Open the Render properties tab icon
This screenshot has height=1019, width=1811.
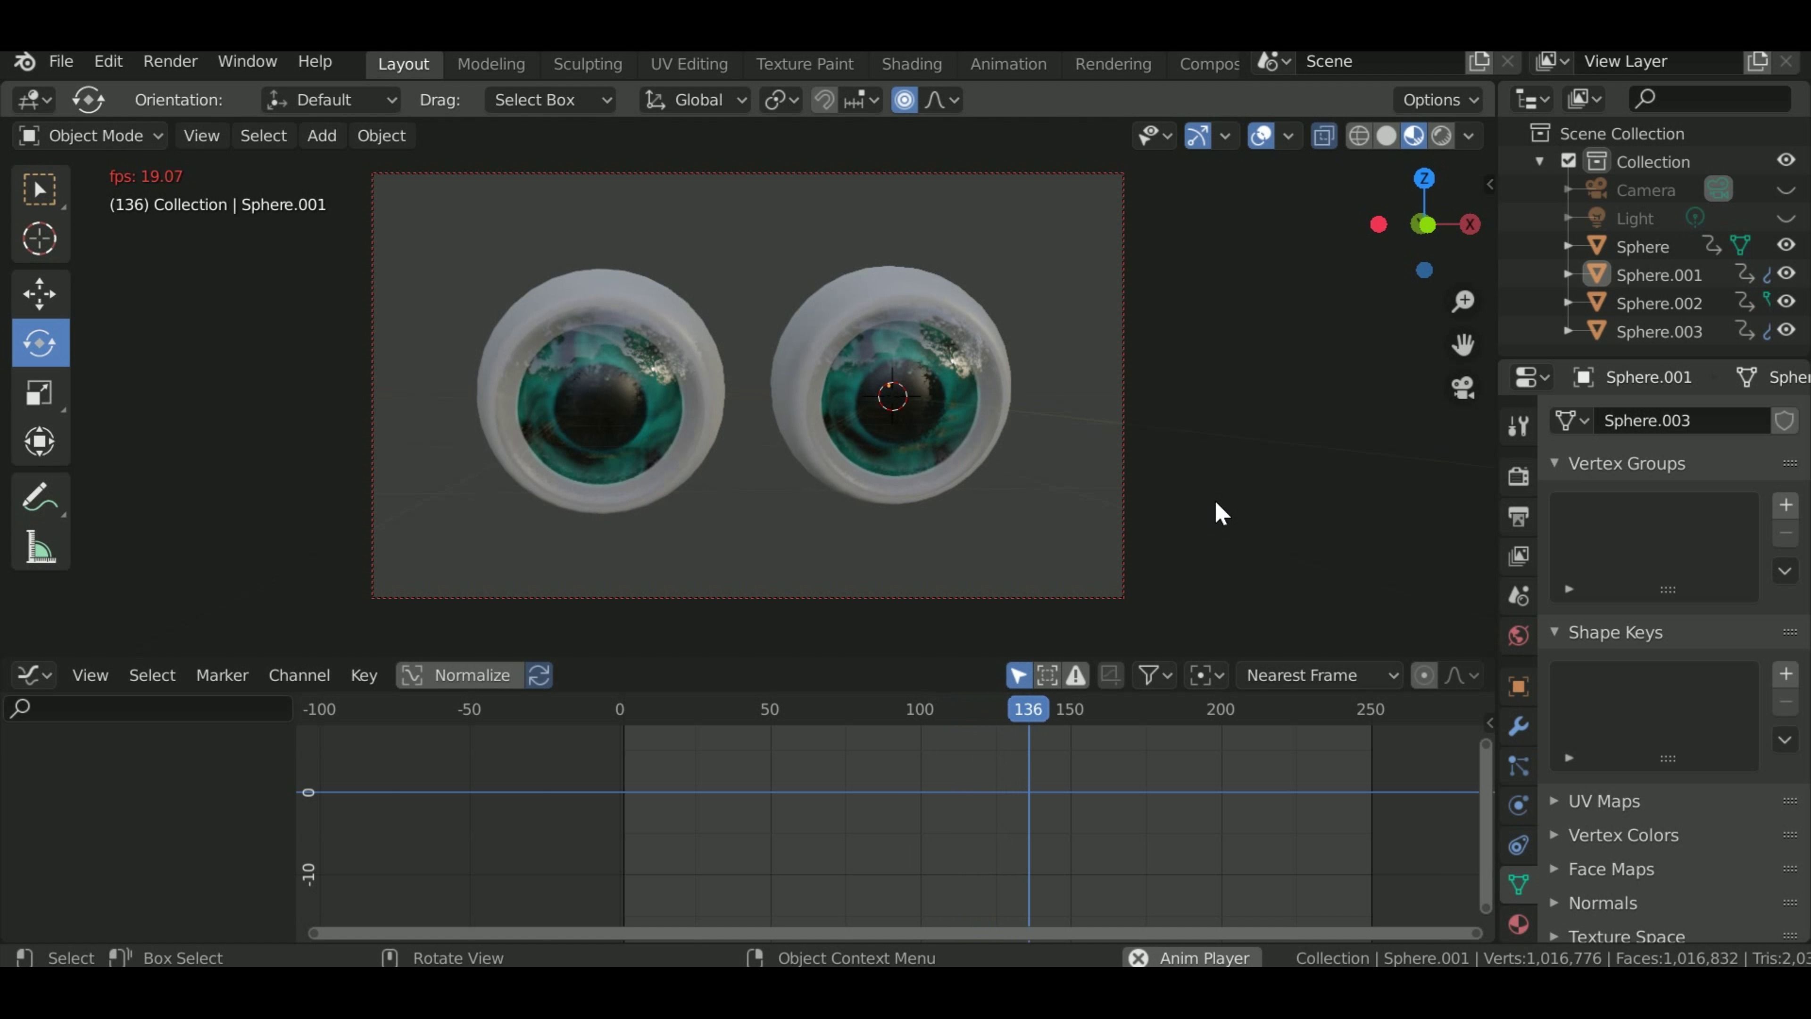[x=1519, y=476]
